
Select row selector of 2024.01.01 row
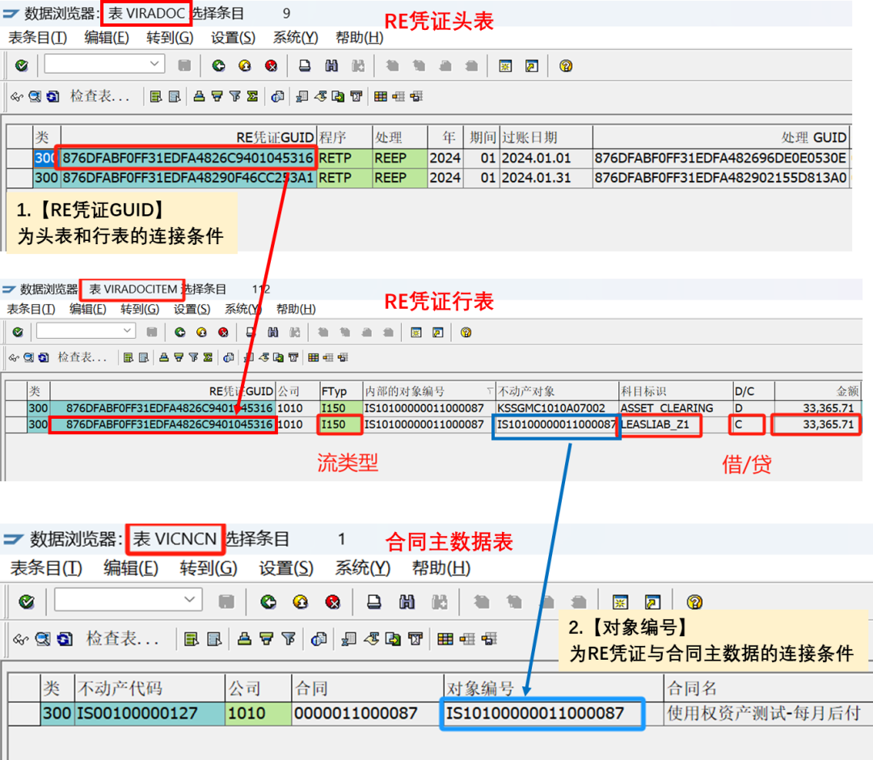click(20, 158)
